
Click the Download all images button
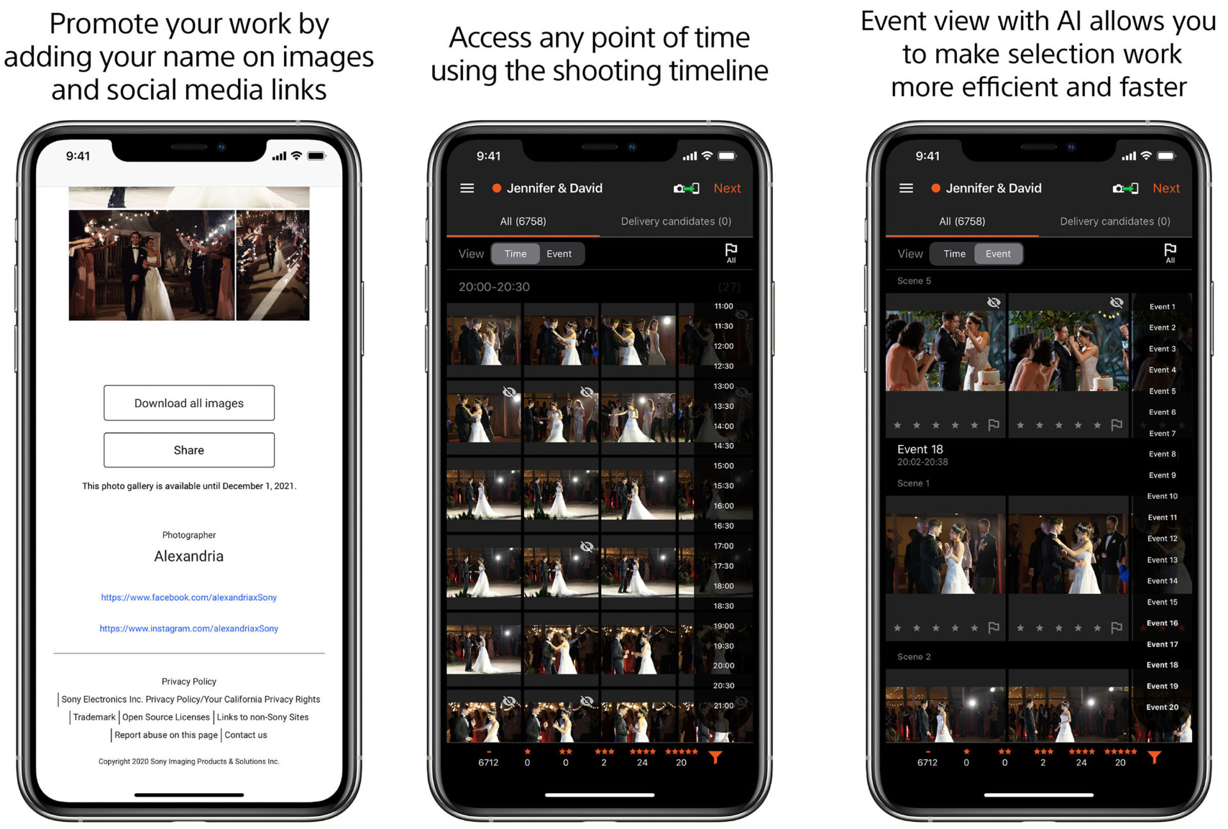point(189,403)
